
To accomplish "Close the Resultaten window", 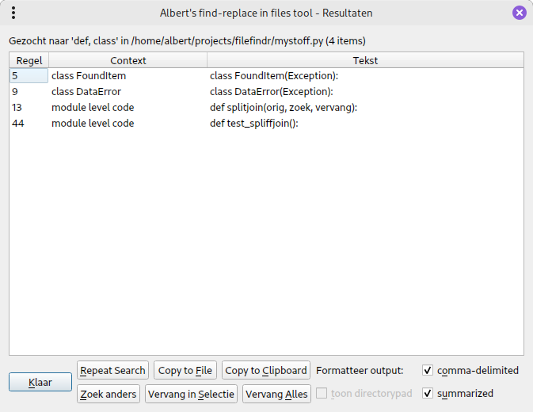I will (519, 13).
